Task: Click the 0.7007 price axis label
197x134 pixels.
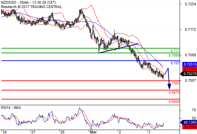Action: tap(190, 80)
